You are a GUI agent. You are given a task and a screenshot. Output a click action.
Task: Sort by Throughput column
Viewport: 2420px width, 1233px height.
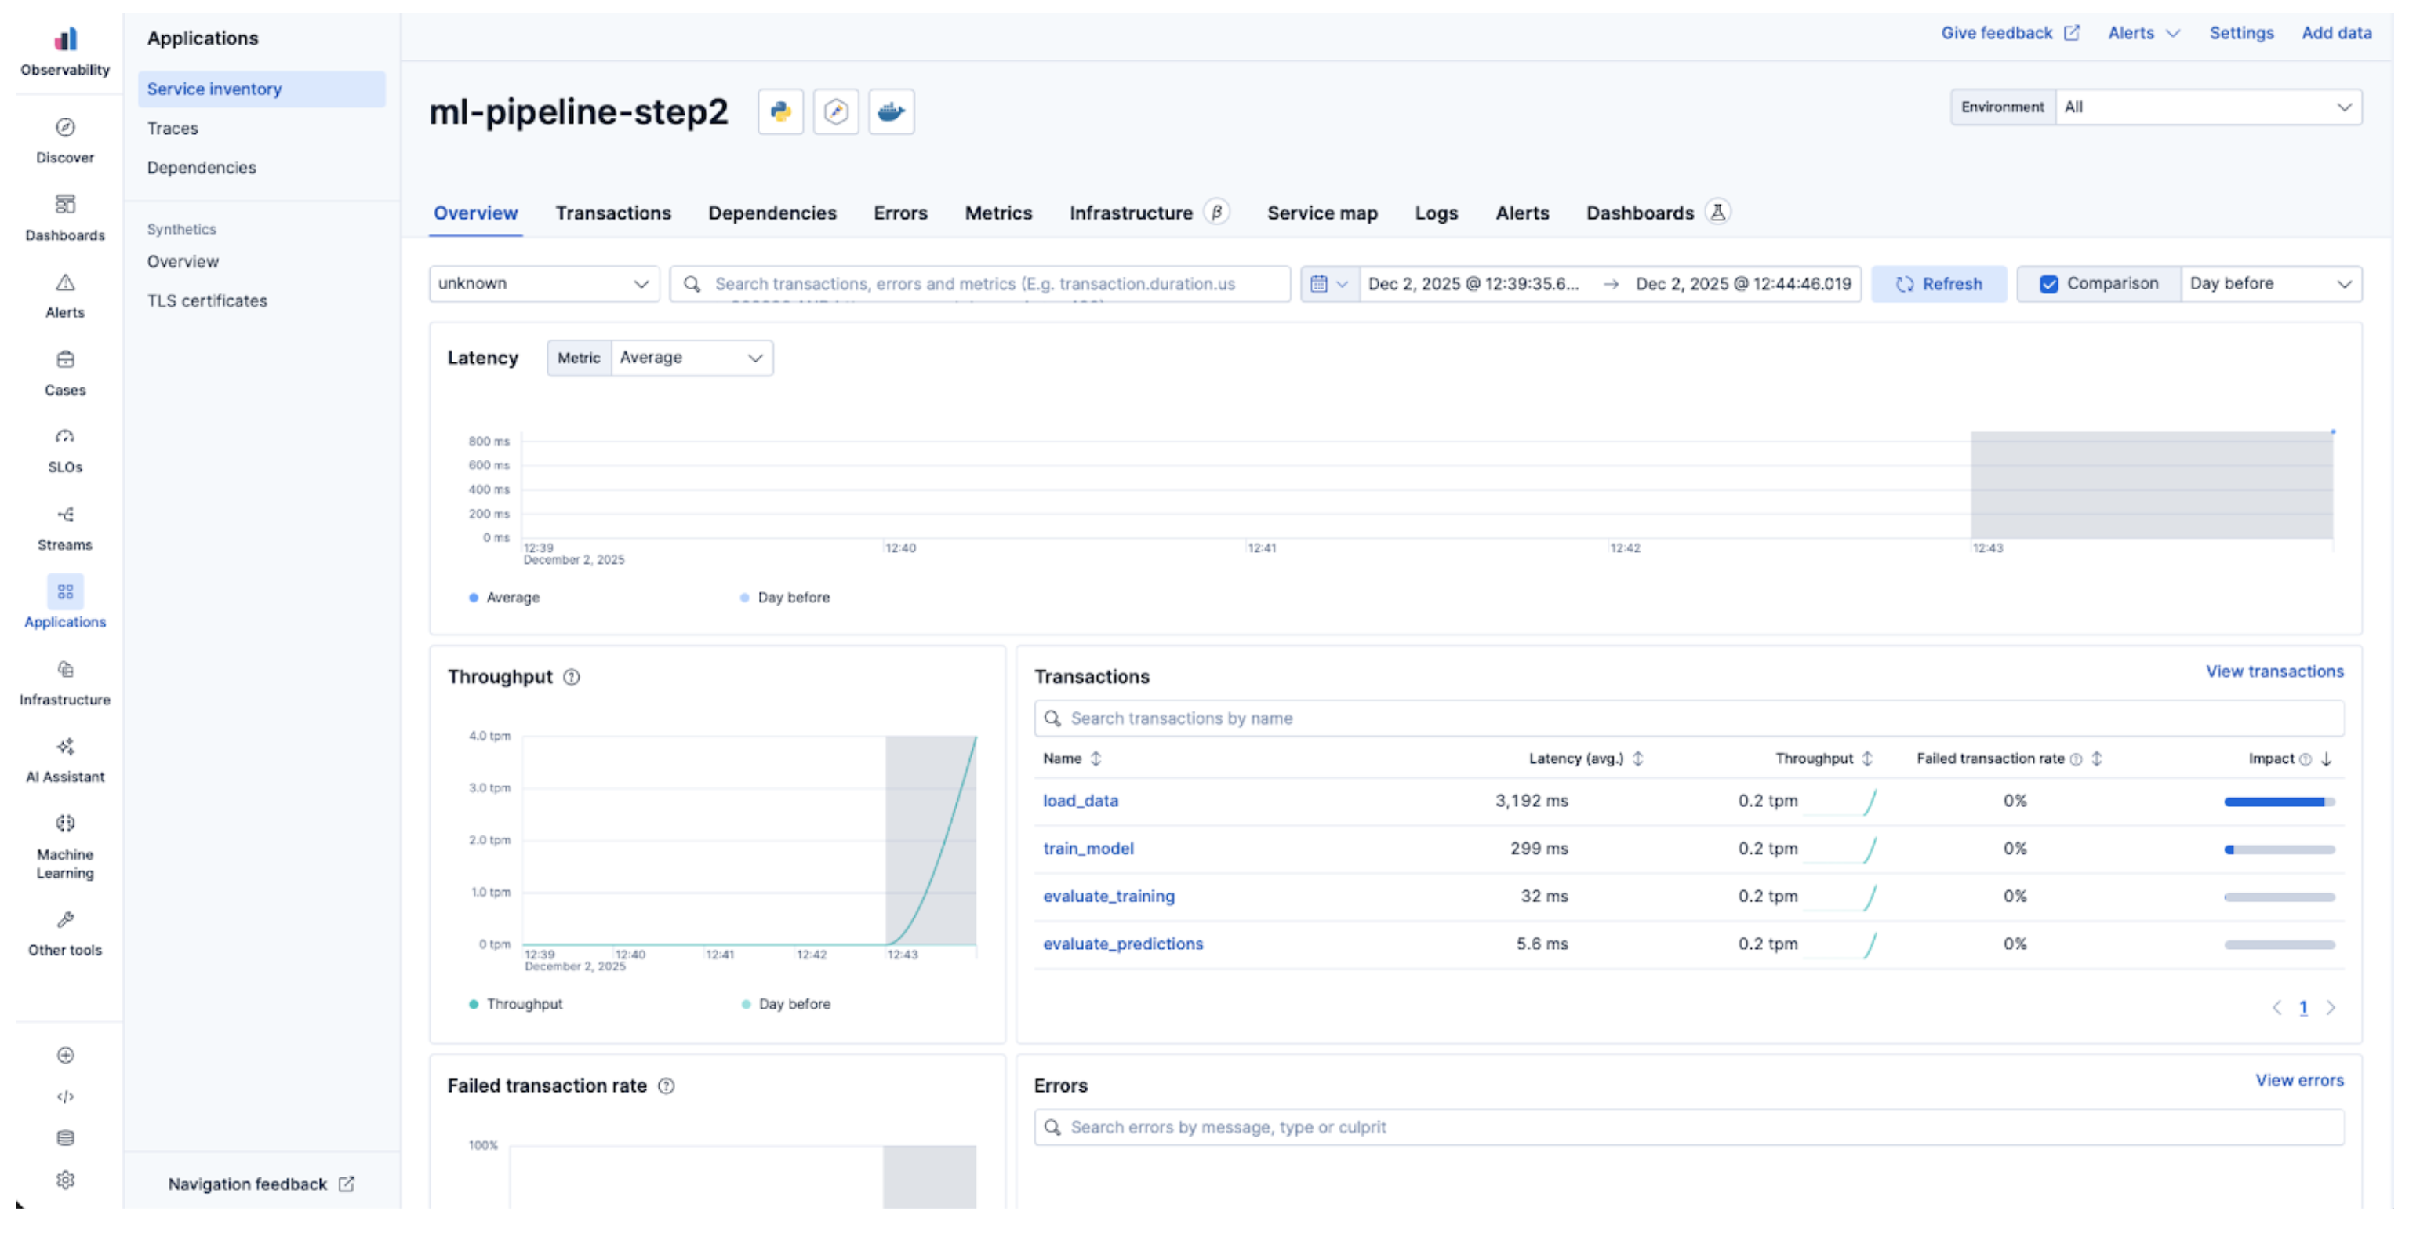1823,759
